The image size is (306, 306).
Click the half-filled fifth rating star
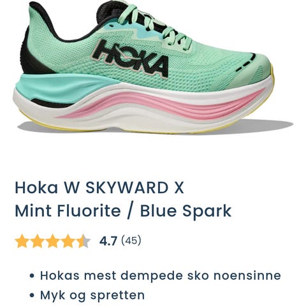(x=84, y=241)
